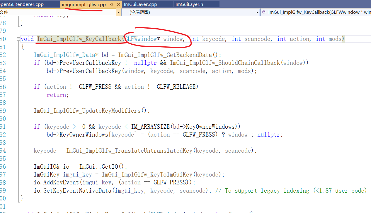Click io.AddKeyEvent call

coord(57,182)
